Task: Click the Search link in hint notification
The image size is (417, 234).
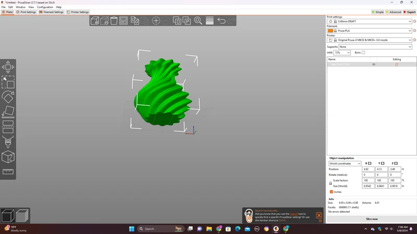Action: tap(293, 214)
